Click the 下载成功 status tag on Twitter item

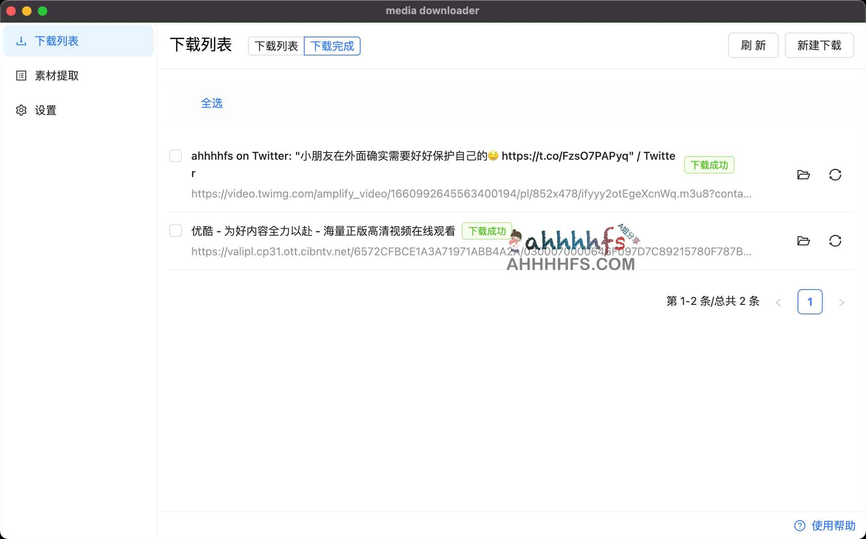pos(709,164)
